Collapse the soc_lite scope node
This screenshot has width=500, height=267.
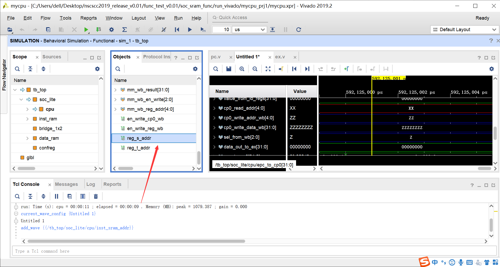tap(21, 99)
